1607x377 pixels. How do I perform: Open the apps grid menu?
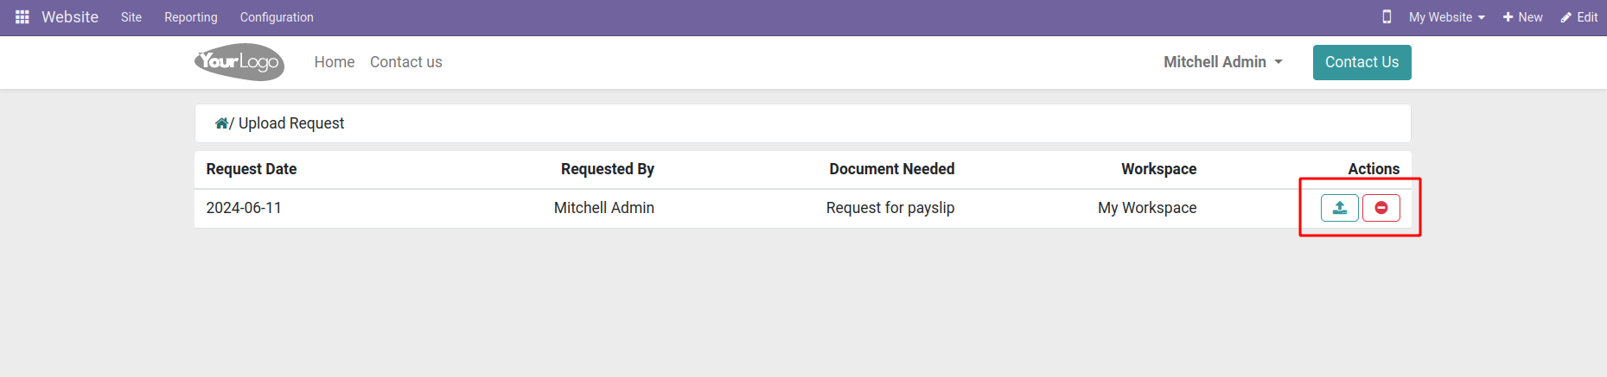22,17
